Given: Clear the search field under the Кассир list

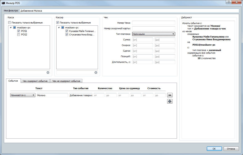Looking at the screenshot, I should point(96,72).
